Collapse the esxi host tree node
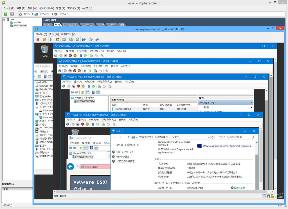The width and height of the screenshot is (288, 209). pos(4,19)
